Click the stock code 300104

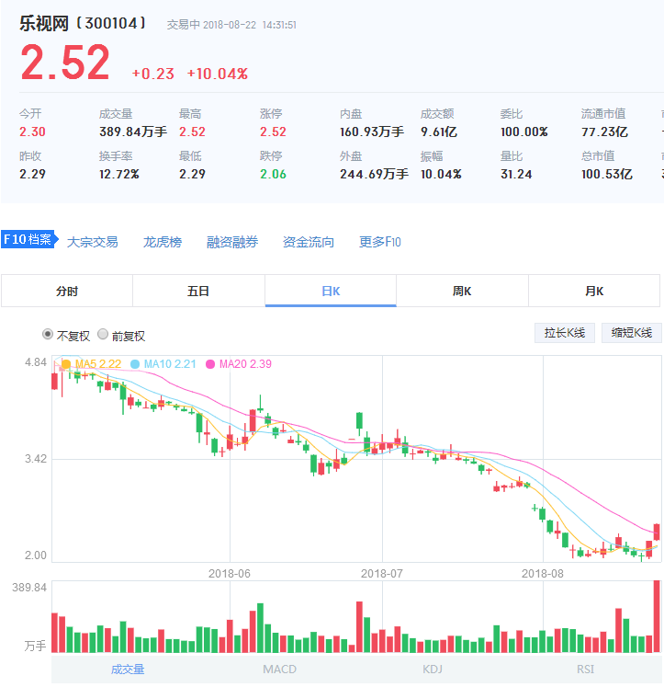111,23
